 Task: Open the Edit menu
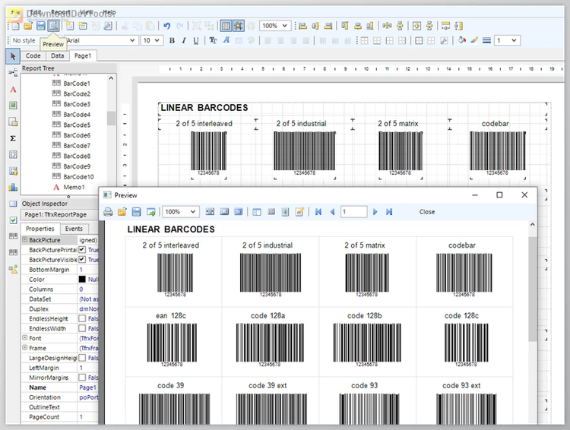pyautogui.click(x=35, y=12)
